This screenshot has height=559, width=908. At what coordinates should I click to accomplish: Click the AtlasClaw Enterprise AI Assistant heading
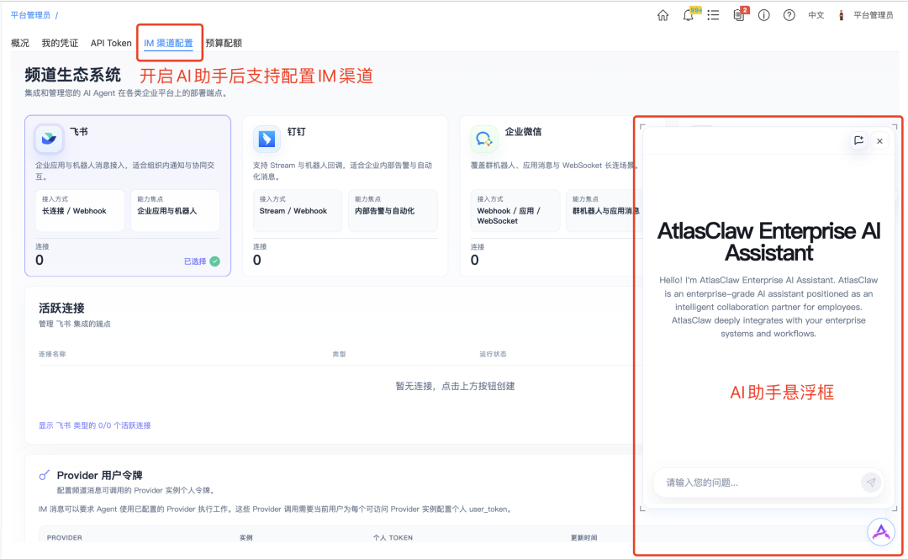click(x=768, y=241)
